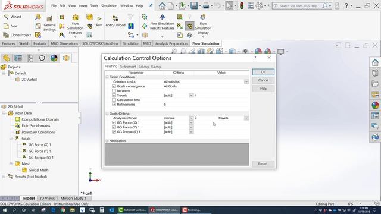Click Clone Project in ribbon
The width and height of the screenshot is (381, 214).
(x=17, y=35)
